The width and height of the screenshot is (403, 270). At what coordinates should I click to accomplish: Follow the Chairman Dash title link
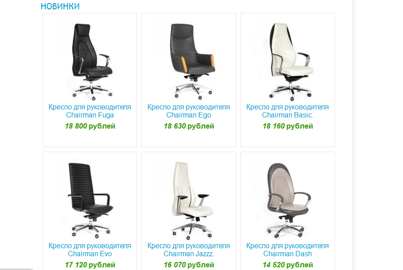tap(287, 250)
